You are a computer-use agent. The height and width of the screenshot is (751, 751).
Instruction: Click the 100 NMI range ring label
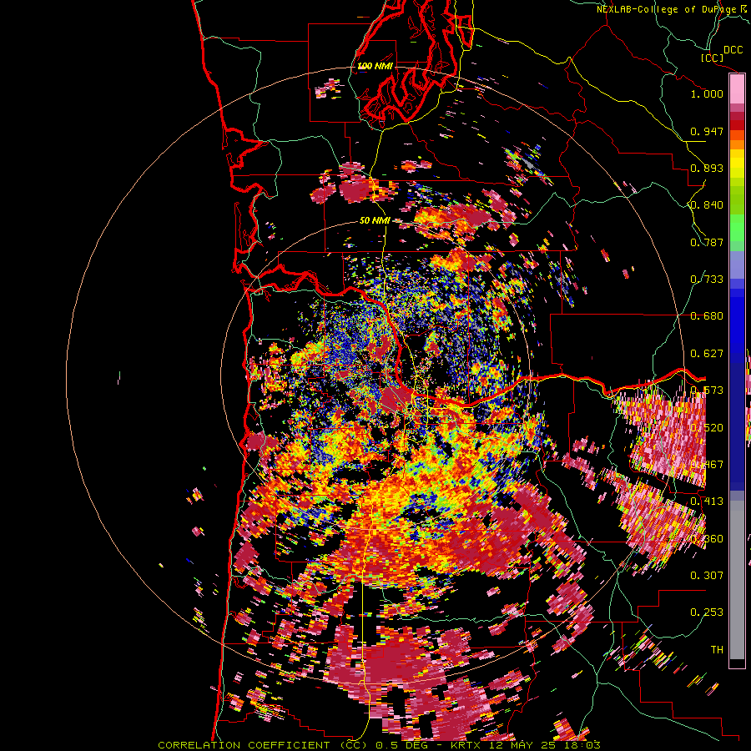click(x=375, y=66)
